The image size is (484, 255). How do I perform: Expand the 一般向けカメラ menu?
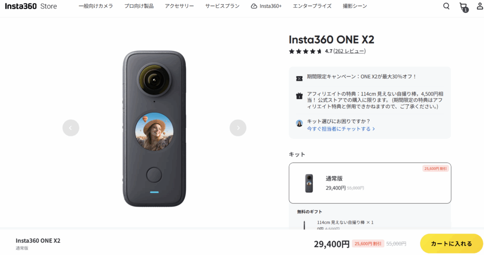(x=96, y=6)
